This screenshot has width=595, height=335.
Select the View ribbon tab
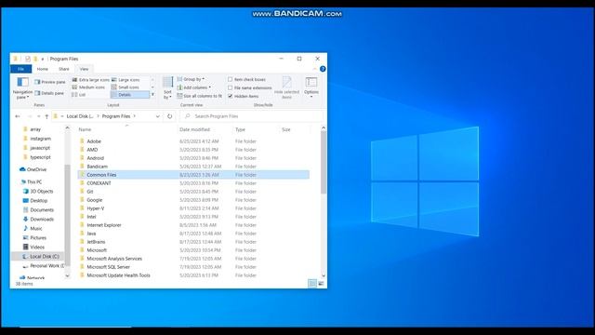pos(84,69)
